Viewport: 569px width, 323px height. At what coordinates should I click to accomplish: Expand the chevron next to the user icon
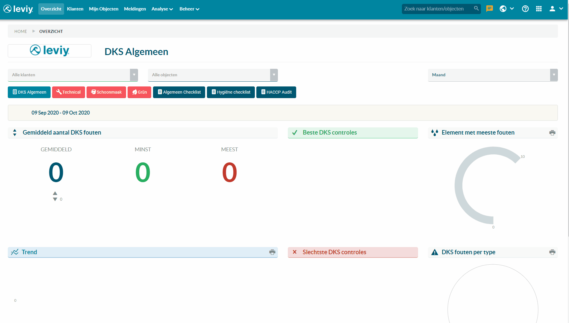[x=561, y=9]
